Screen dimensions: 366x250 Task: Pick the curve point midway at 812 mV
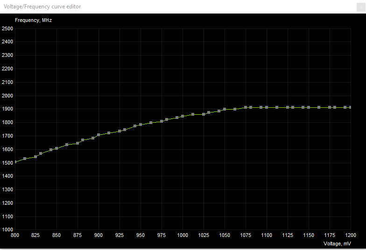click(25, 159)
